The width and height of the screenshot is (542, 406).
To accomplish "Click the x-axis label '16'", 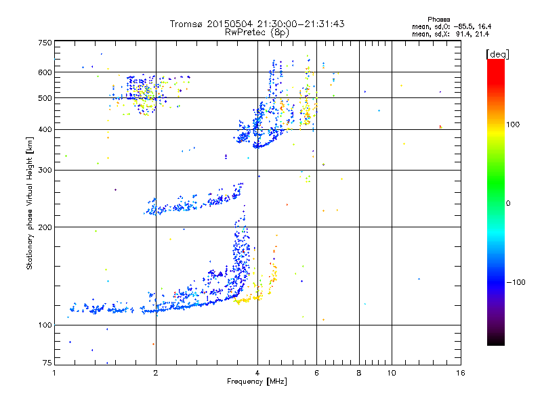I will click(x=461, y=373).
